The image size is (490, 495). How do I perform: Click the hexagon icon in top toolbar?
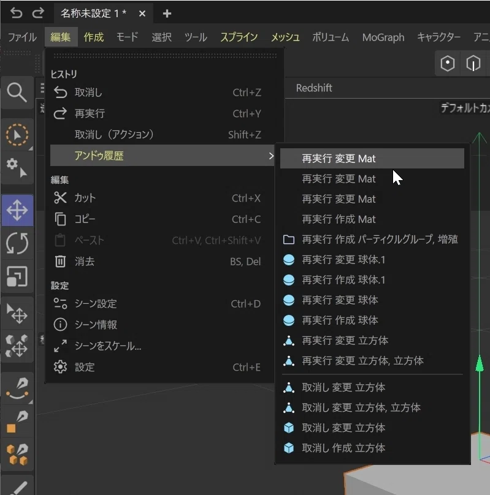click(x=448, y=64)
